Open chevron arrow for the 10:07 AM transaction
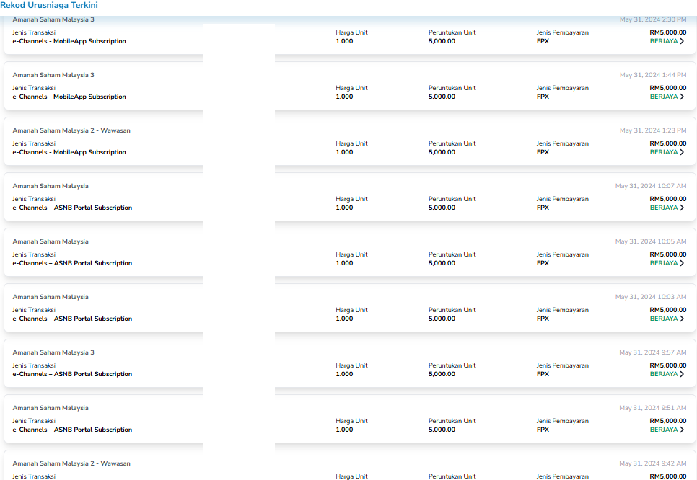Viewport: 697px width, 480px height. coord(682,208)
